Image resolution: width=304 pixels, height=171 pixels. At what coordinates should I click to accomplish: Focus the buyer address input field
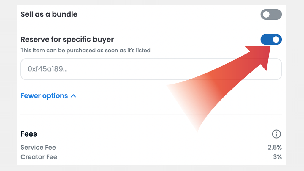point(151,69)
